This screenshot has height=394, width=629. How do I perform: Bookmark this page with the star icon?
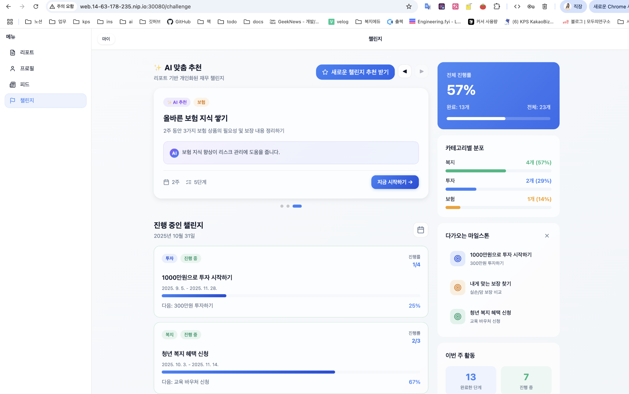[x=409, y=6]
